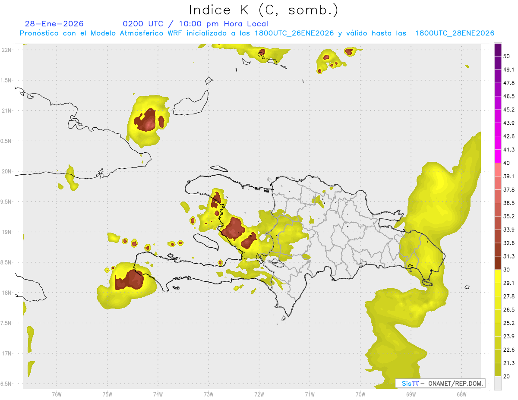The height and width of the screenshot is (400, 518).
Task: Click the color scale value '39.1'
Action: pyautogui.click(x=509, y=176)
